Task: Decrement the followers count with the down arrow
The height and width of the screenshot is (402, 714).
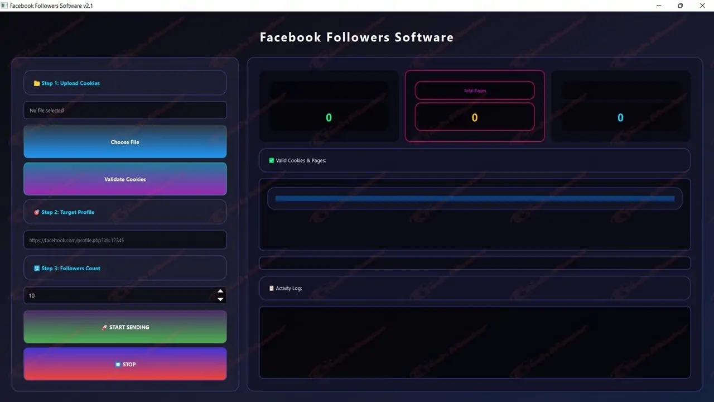Action: 220,300
